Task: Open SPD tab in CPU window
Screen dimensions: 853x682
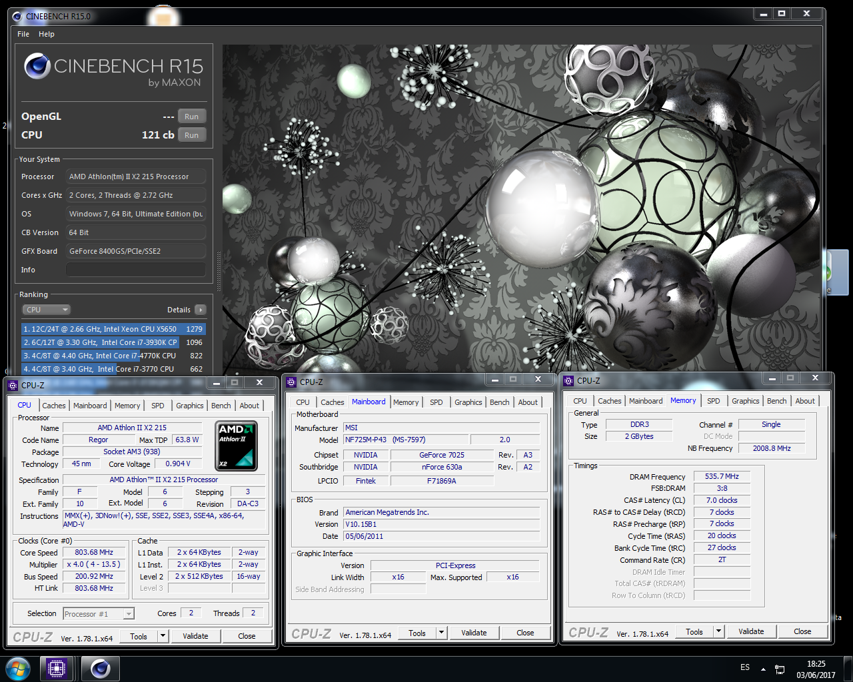Action: [157, 406]
